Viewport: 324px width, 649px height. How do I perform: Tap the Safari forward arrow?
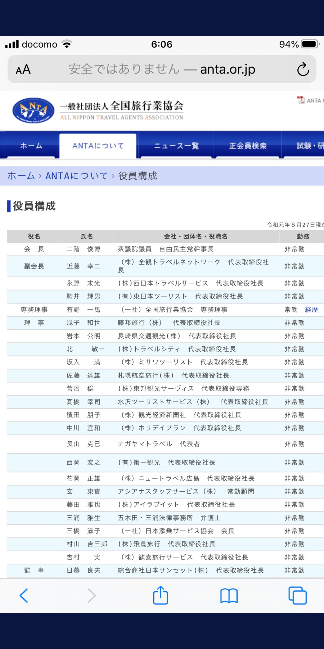[x=91, y=596]
